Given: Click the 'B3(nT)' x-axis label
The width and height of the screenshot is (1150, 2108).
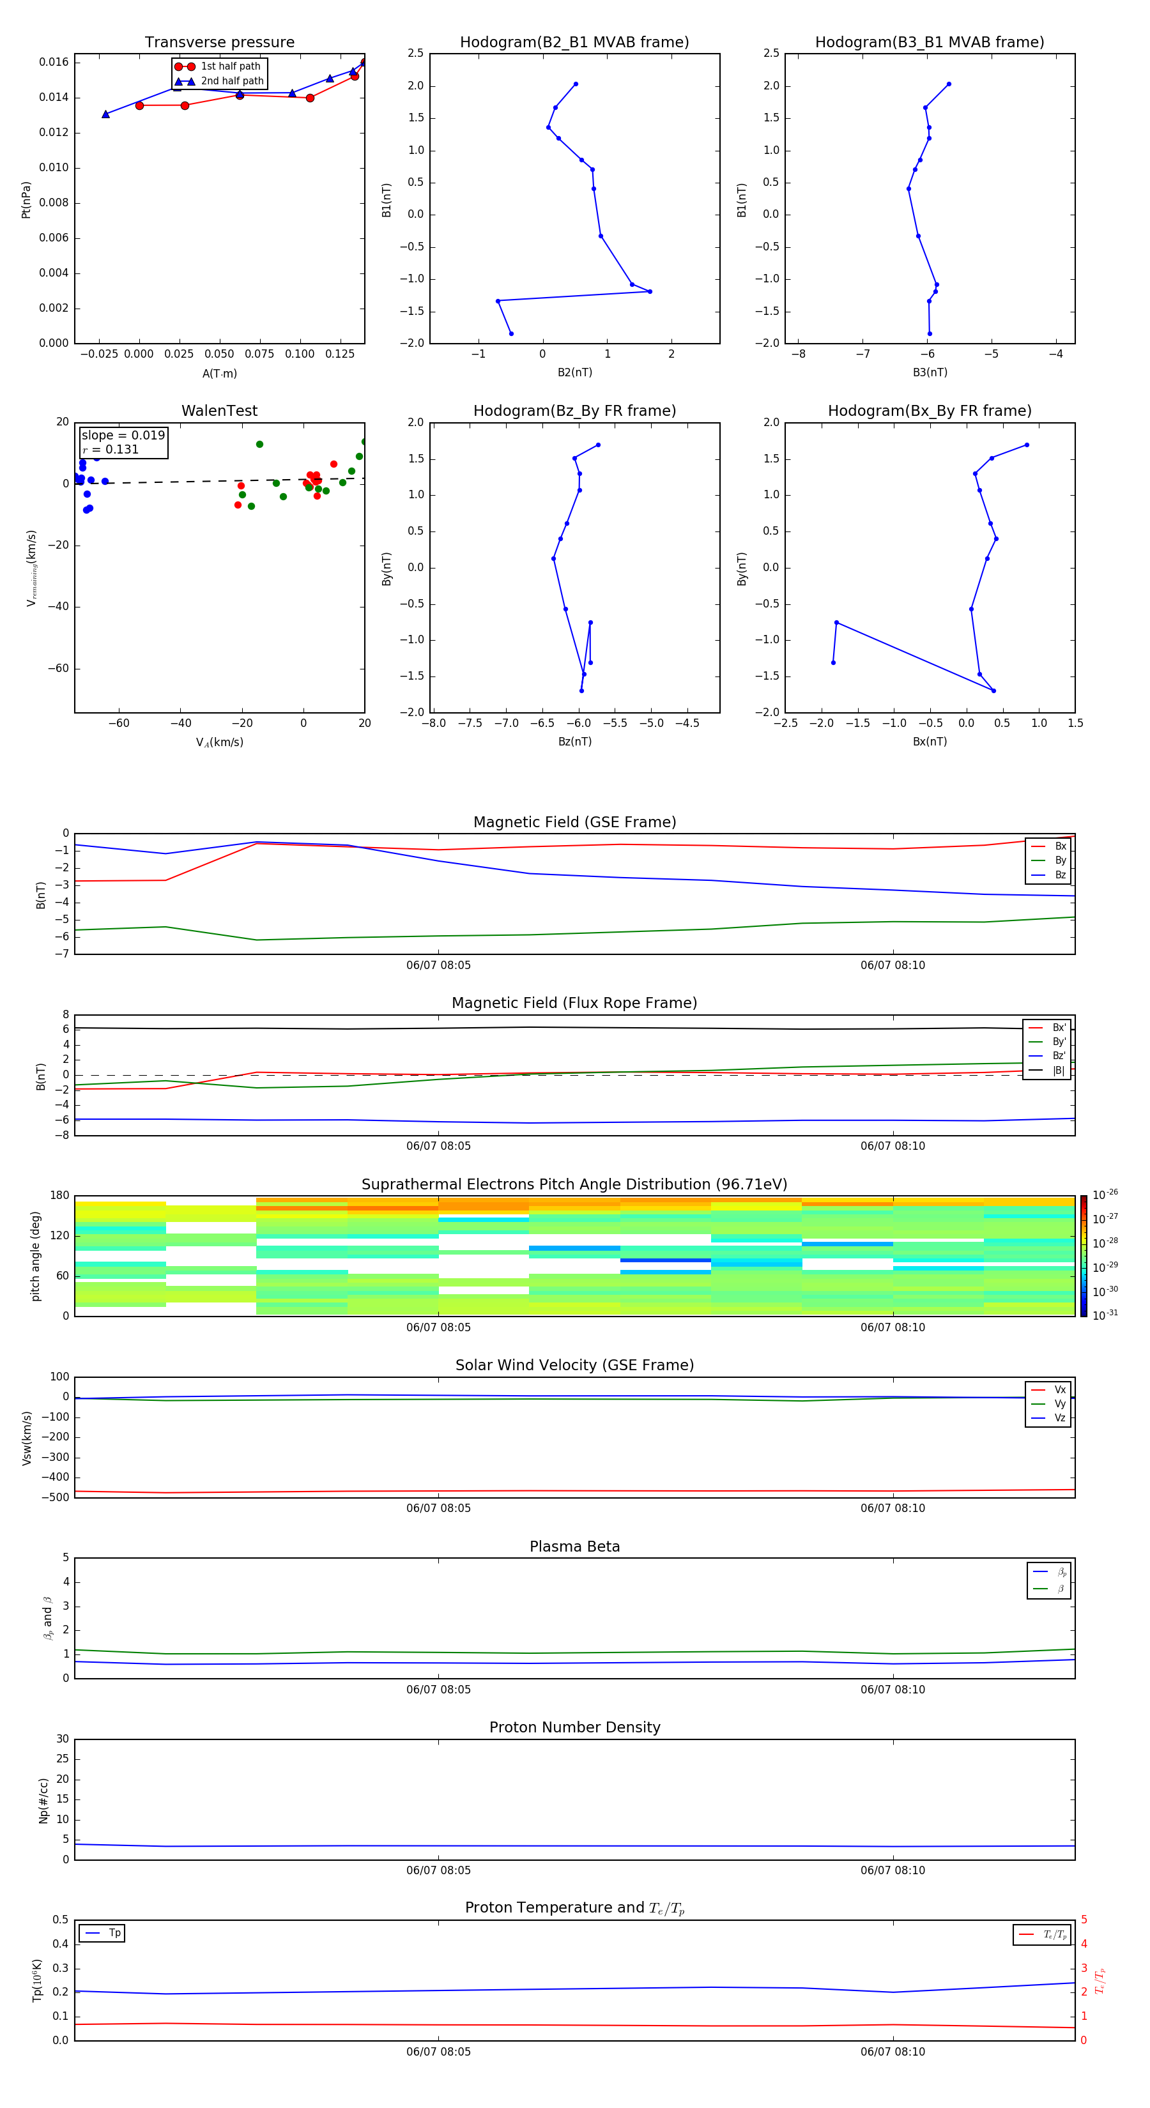Looking at the screenshot, I should pos(930,372).
